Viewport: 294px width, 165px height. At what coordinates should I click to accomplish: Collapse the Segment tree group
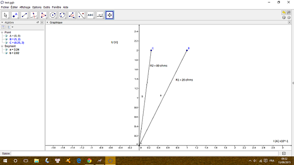2,46
